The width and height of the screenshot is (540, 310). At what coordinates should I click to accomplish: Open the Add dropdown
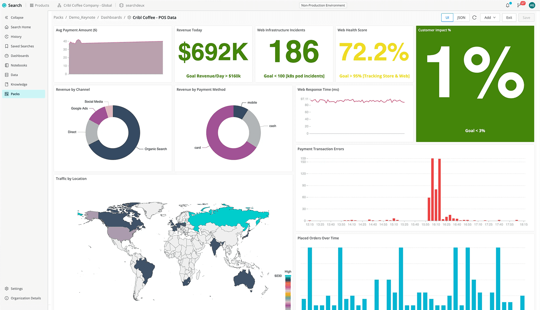(490, 18)
